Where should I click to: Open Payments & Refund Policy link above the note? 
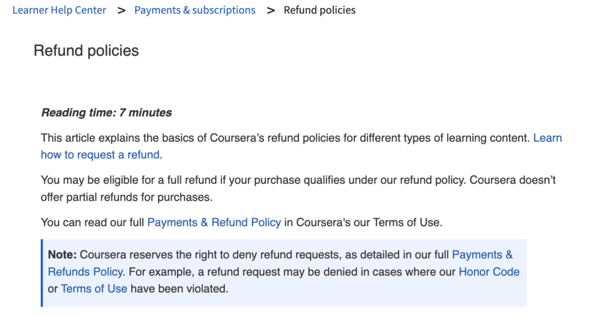(x=214, y=222)
